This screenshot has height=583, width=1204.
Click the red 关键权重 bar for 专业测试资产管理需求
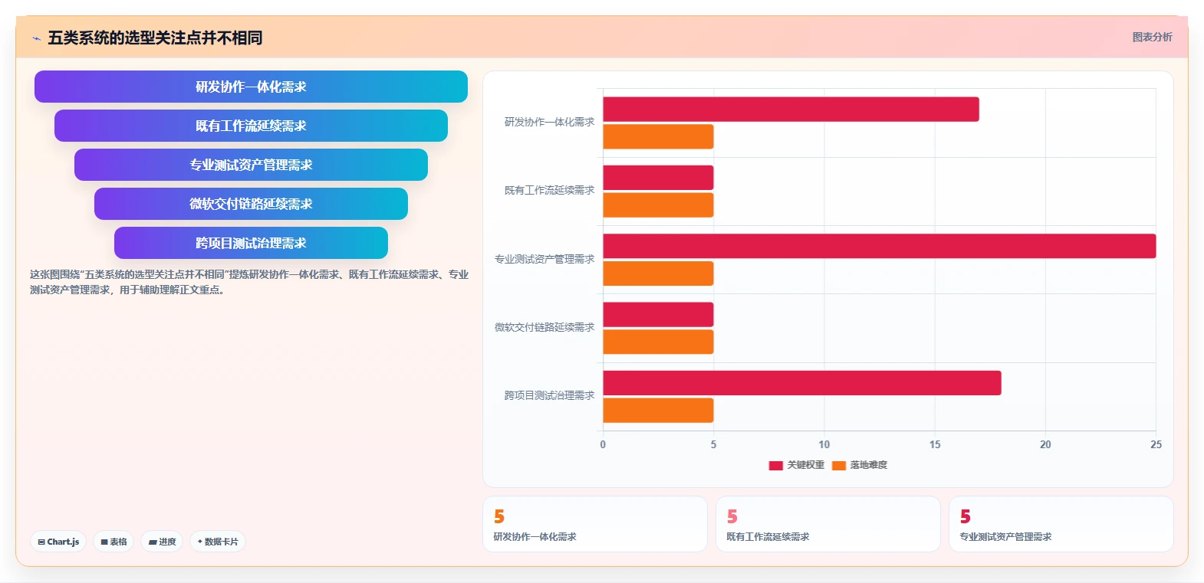[x=879, y=246]
